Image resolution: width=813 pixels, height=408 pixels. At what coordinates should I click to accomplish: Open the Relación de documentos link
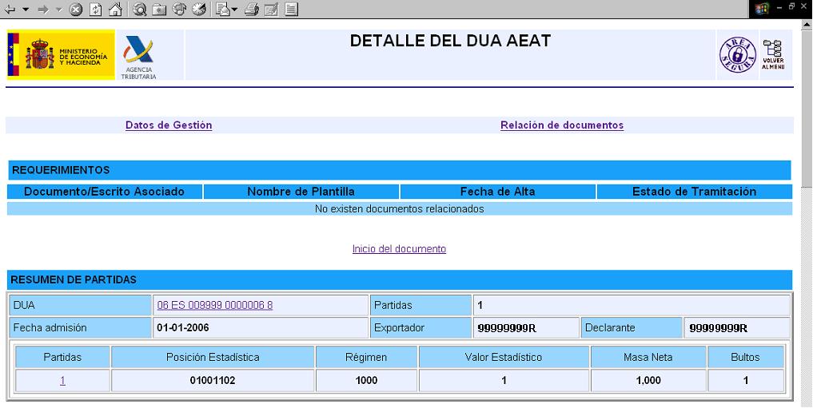tap(562, 125)
